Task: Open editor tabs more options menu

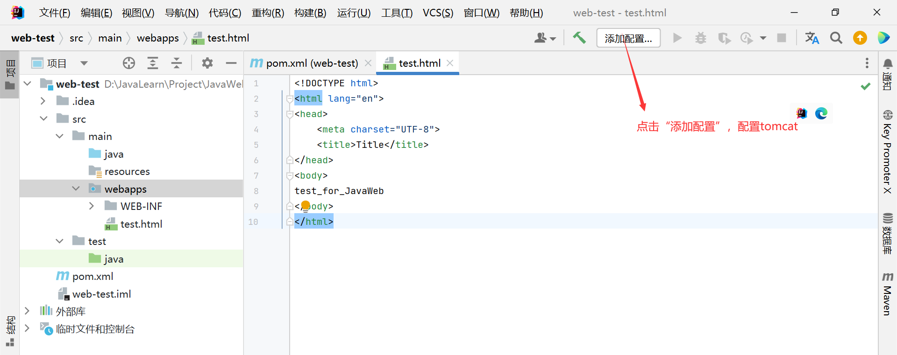Action: tap(867, 63)
